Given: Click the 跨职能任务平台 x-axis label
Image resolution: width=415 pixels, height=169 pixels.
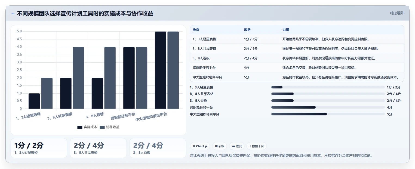Looking at the screenshot, I should [123, 116].
